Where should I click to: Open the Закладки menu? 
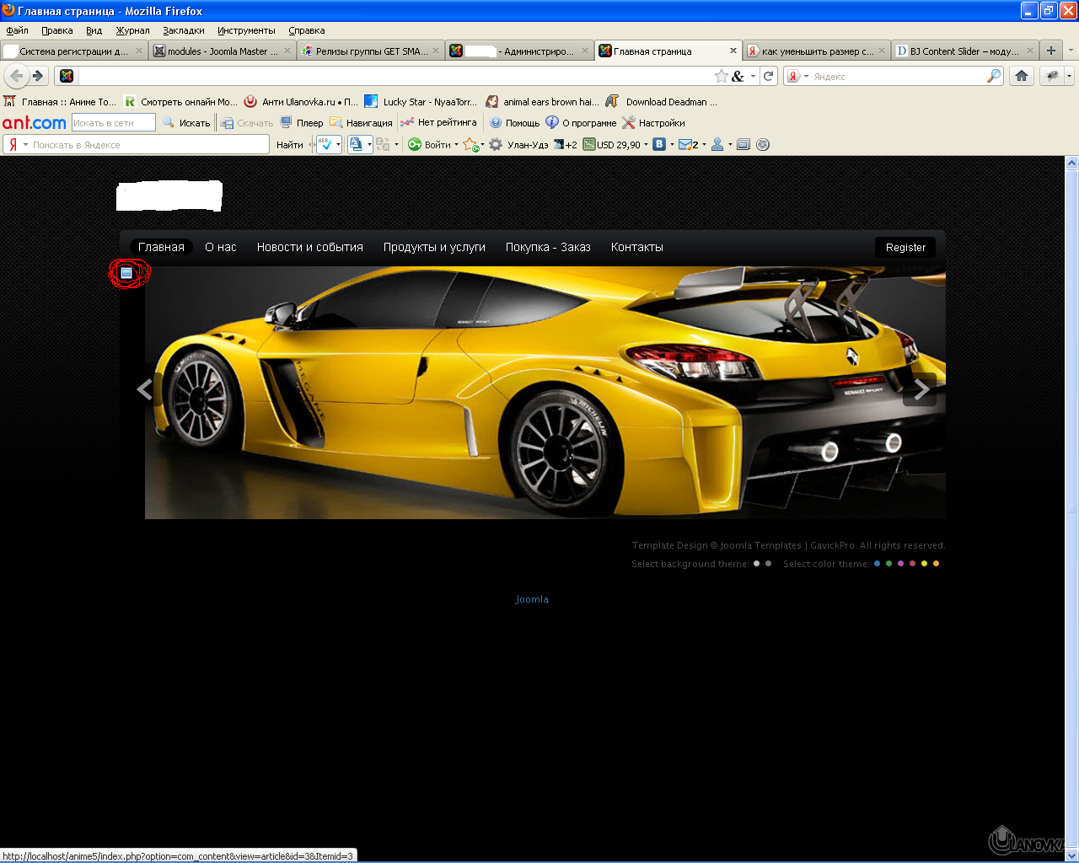[x=183, y=30]
